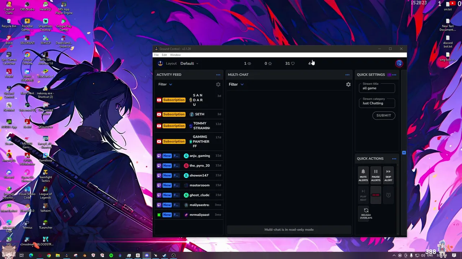Select SETH subscription entry
The image size is (462, 259).
click(189, 114)
